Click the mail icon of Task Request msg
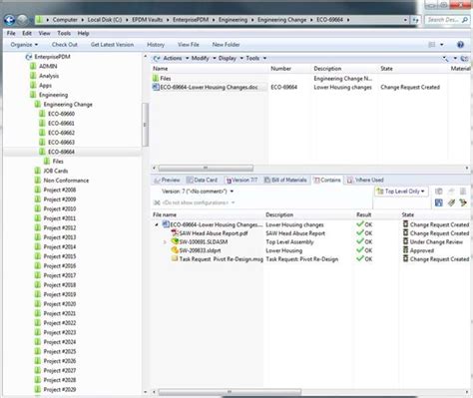473x398 pixels. coord(175,259)
